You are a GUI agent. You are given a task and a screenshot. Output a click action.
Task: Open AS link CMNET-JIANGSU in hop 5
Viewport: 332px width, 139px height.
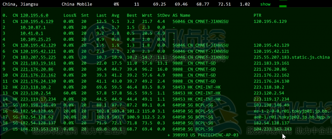[x=200, y=46]
